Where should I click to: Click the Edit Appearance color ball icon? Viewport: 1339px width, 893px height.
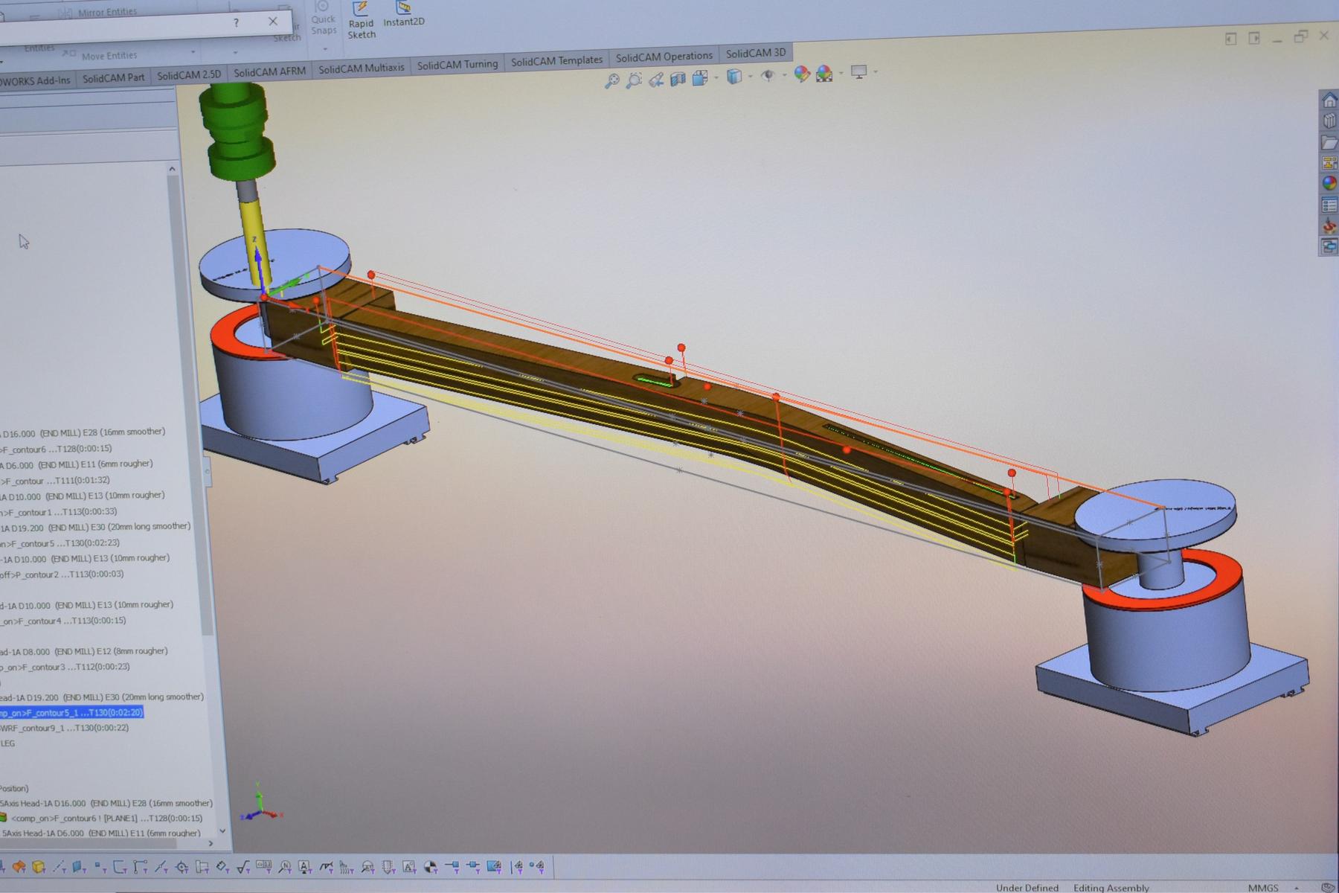tap(801, 74)
